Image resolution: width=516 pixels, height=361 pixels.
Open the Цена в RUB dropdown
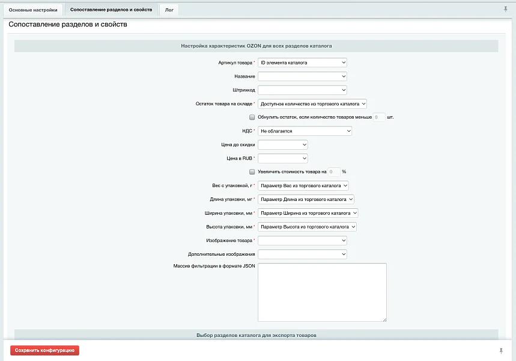tap(283, 159)
